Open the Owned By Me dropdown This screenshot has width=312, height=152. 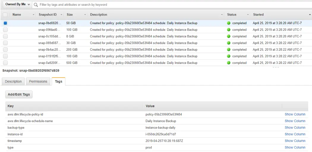coord(18,4)
